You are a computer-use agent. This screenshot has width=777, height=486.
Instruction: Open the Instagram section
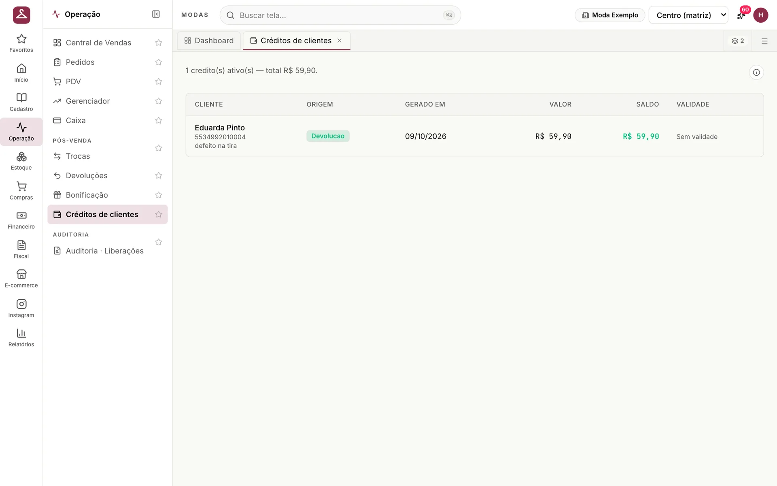(x=21, y=309)
